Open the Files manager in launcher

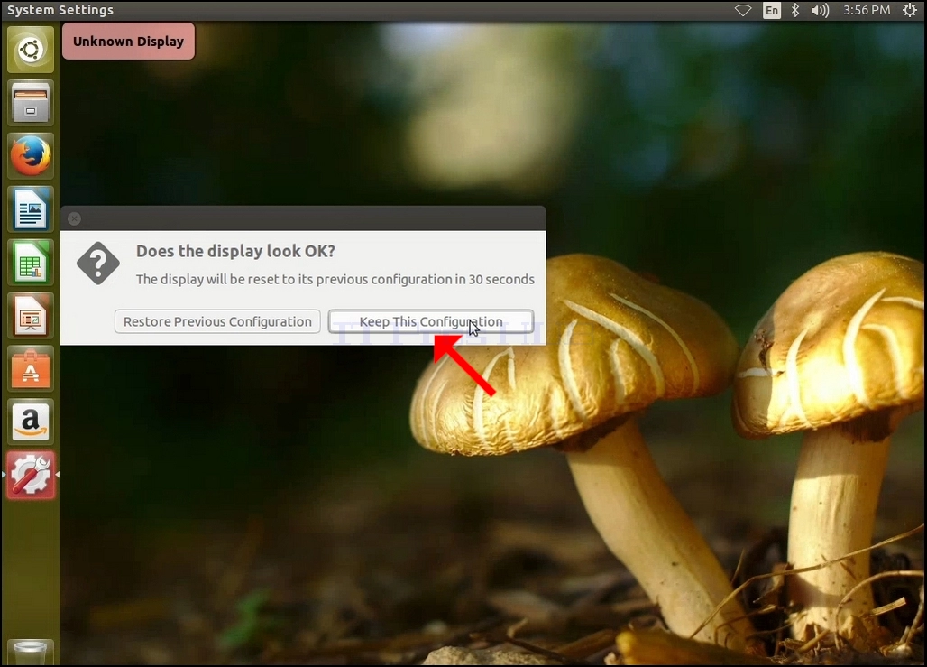tap(31, 103)
